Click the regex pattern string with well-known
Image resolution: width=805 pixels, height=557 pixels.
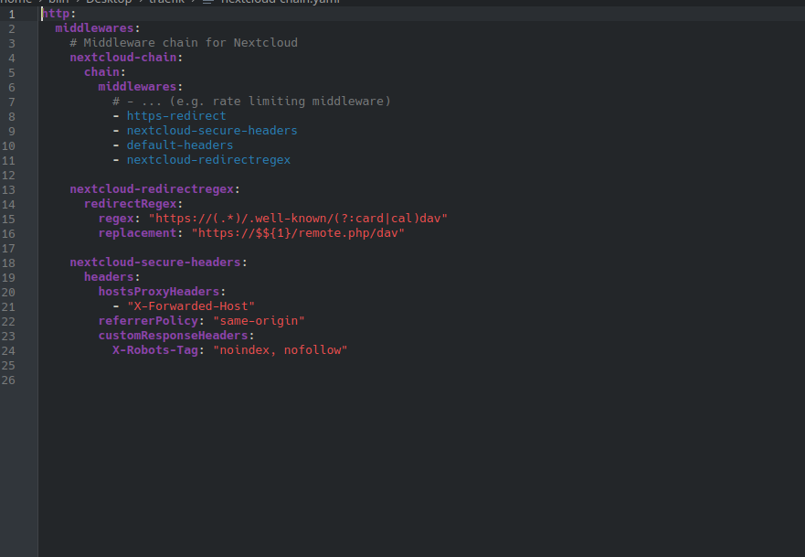point(298,219)
